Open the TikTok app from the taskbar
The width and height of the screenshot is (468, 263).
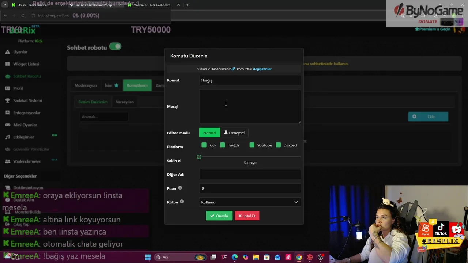(288, 257)
